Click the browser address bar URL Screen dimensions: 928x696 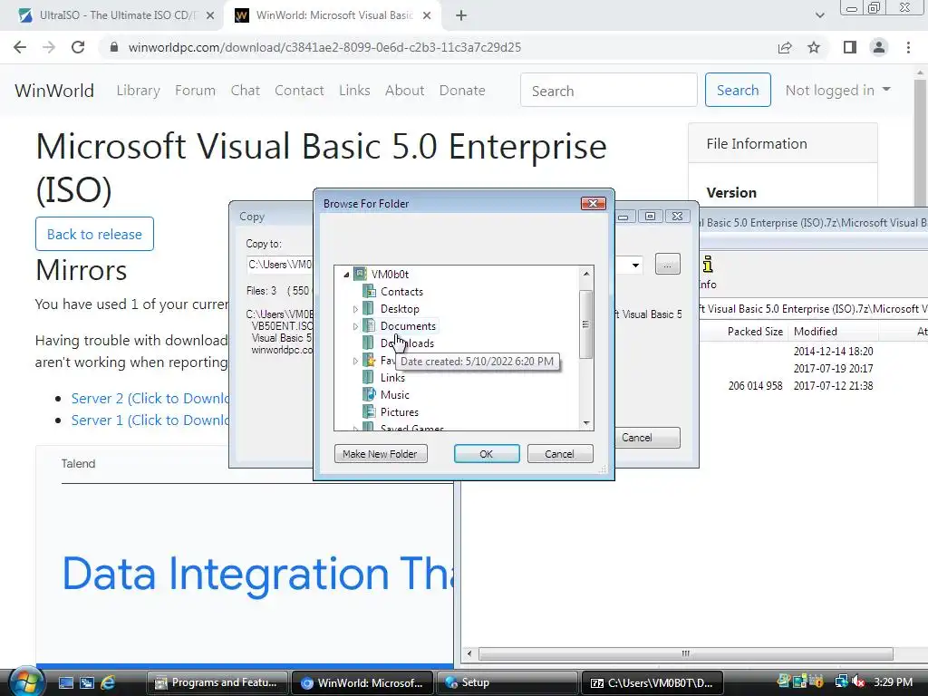(325, 47)
